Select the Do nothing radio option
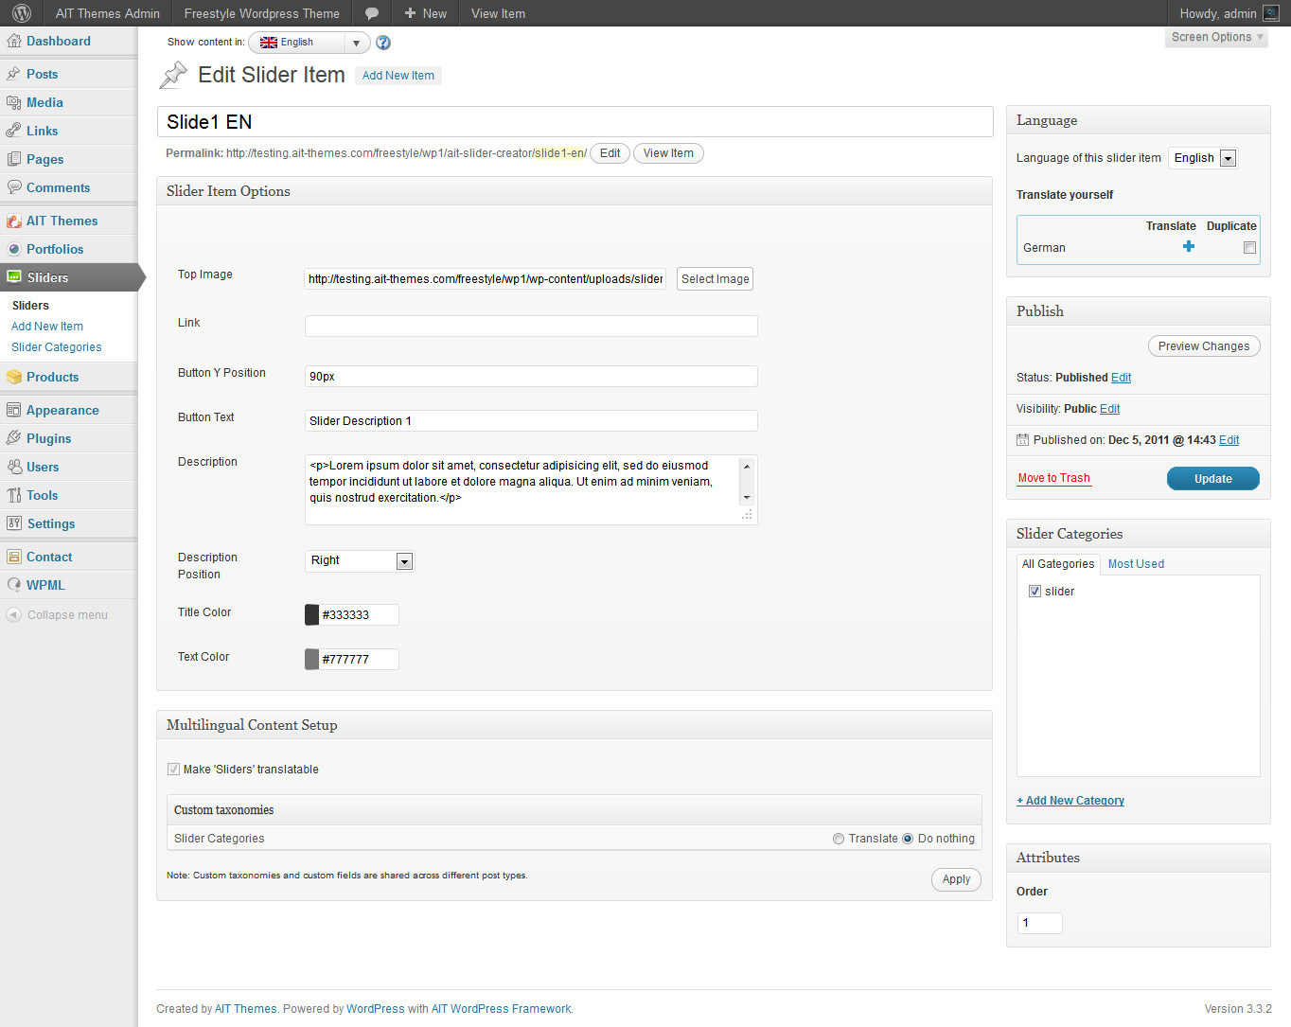This screenshot has width=1291, height=1027. pos(908,839)
